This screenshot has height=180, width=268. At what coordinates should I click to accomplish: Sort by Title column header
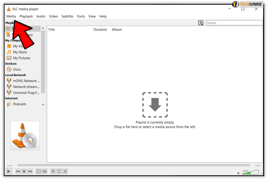[x=70, y=30]
